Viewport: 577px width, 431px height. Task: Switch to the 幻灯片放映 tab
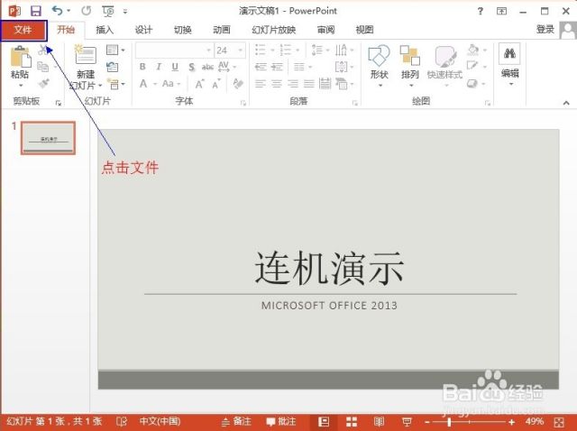[x=273, y=30]
